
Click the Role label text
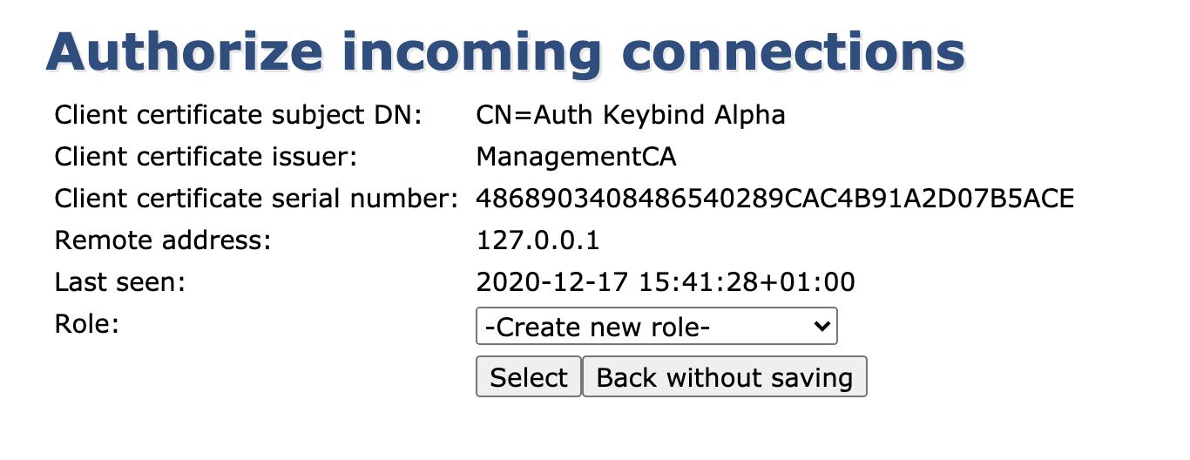pos(86,324)
